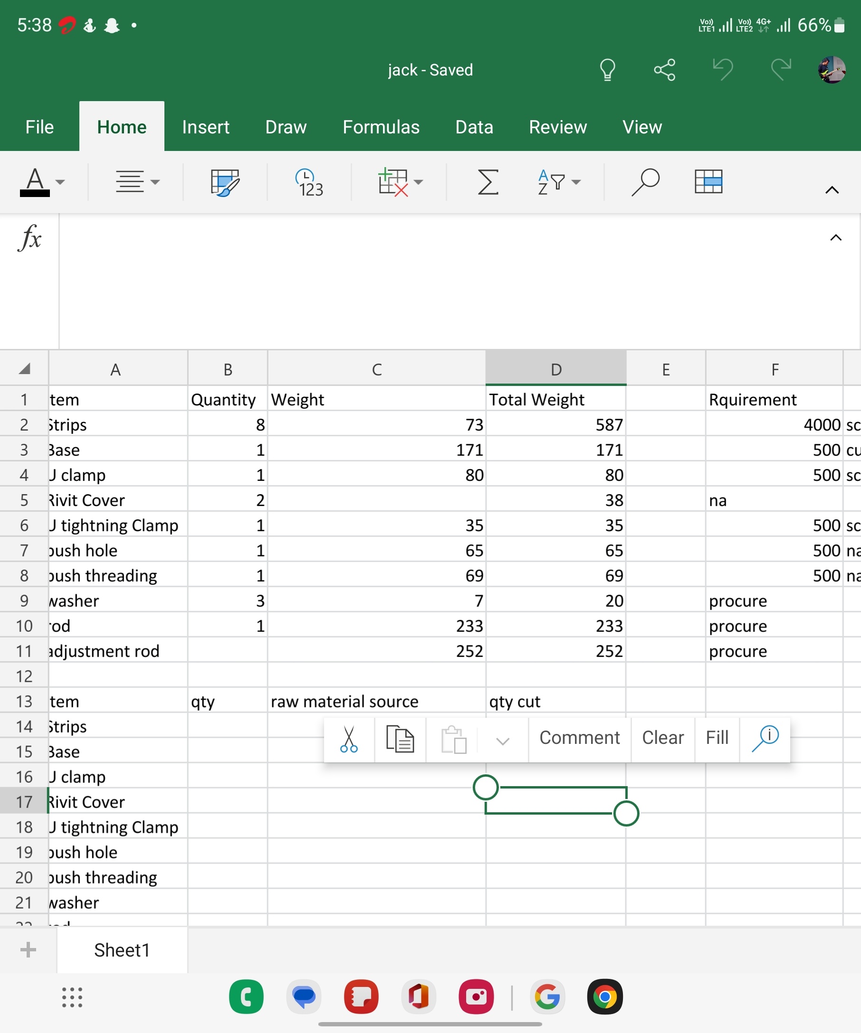Choose Clear in the context bar
Viewport: 861px width, 1033px height.
[662, 738]
